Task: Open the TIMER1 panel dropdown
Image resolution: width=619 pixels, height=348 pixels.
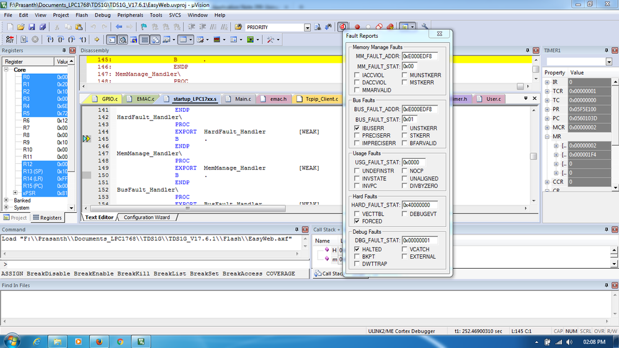Action: 608,62
